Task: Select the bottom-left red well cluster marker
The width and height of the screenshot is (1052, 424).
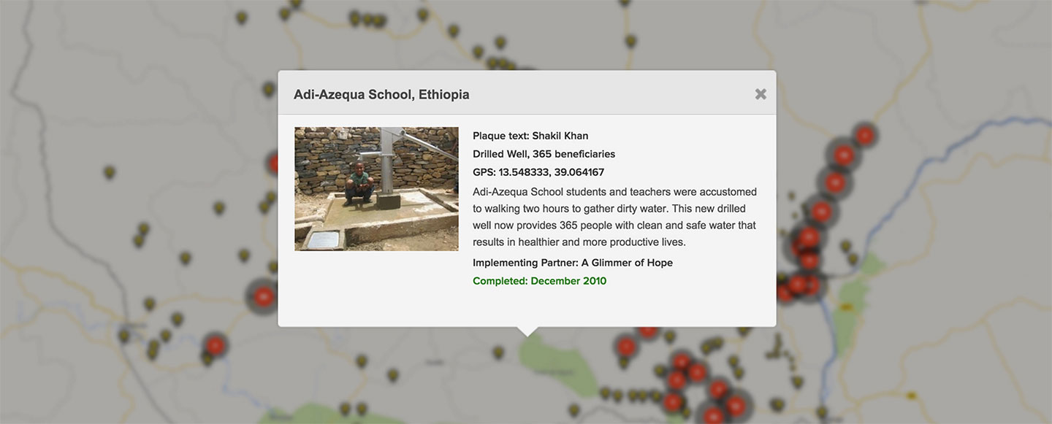Action: pos(215,345)
